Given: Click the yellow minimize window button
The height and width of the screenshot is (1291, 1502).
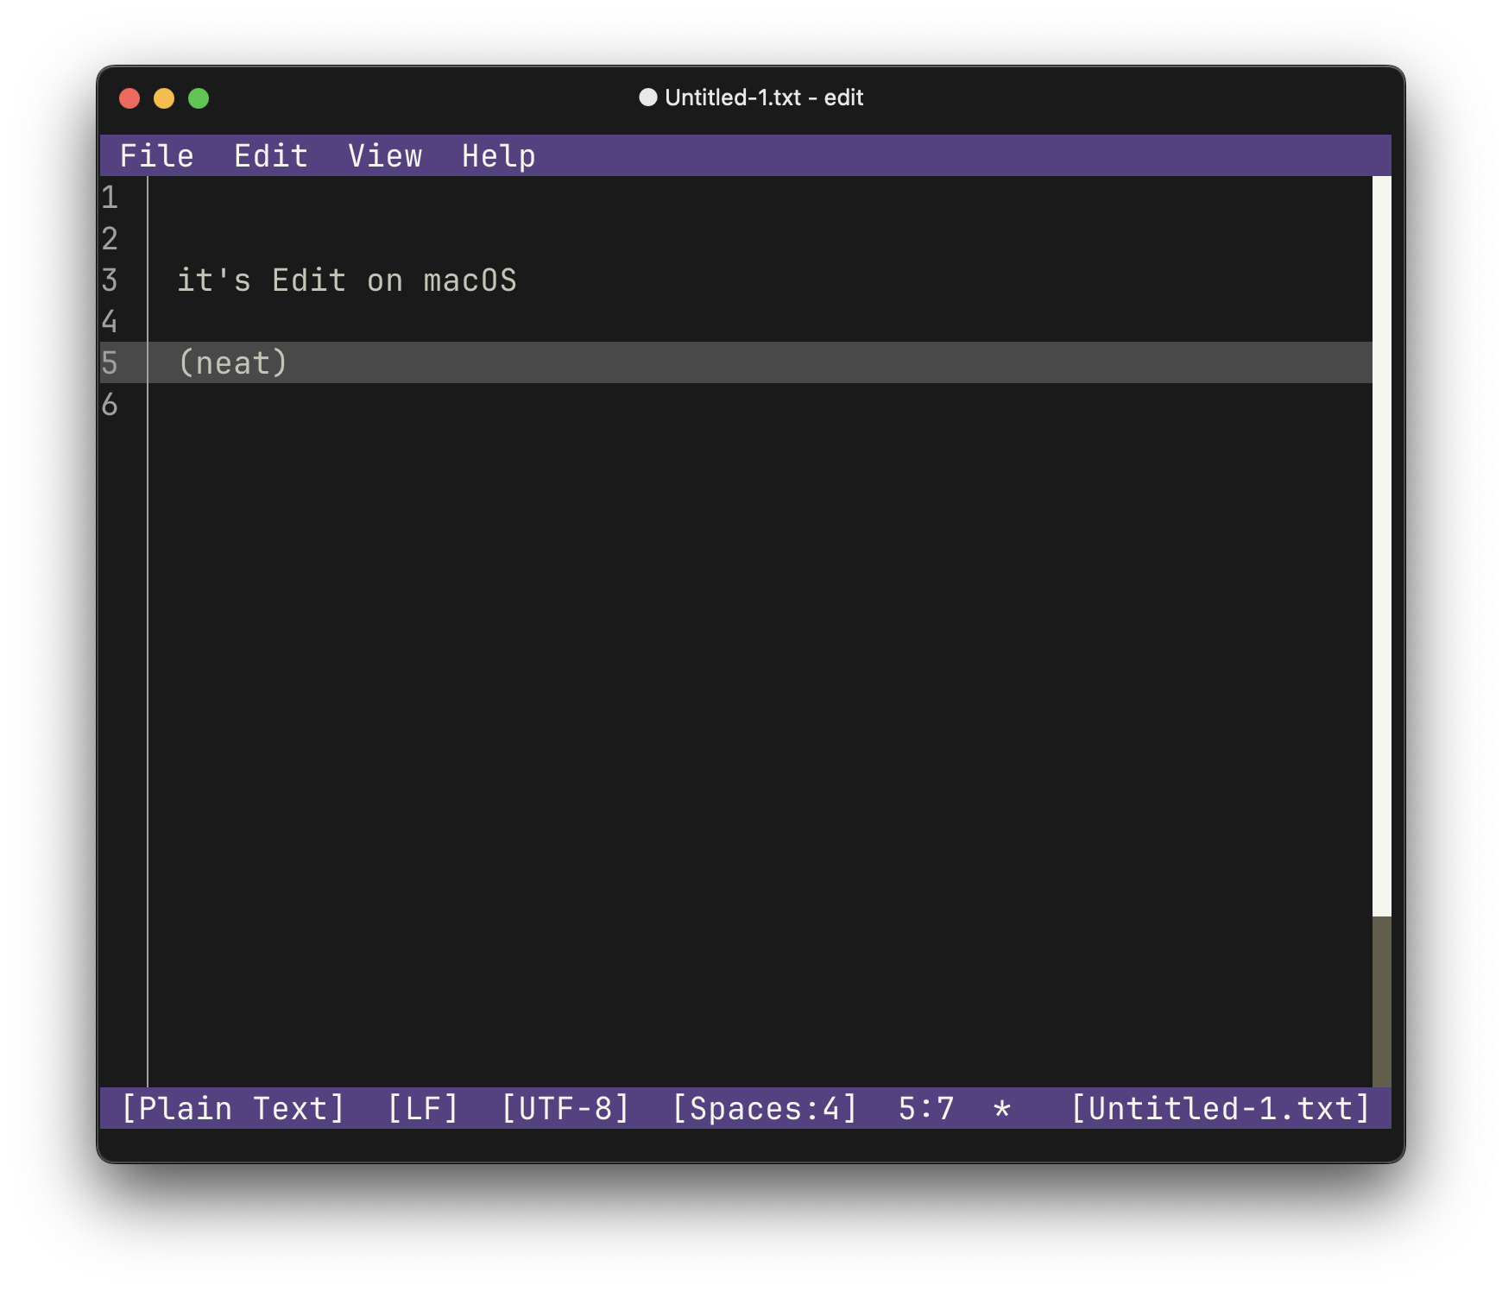Looking at the screenshot, I should pos(164,98).
